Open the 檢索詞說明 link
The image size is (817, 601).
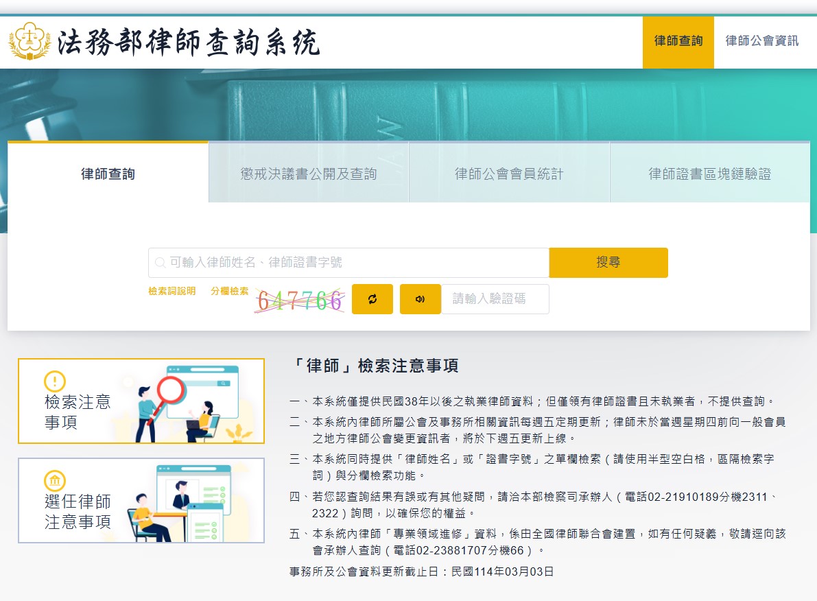[171, 291]
